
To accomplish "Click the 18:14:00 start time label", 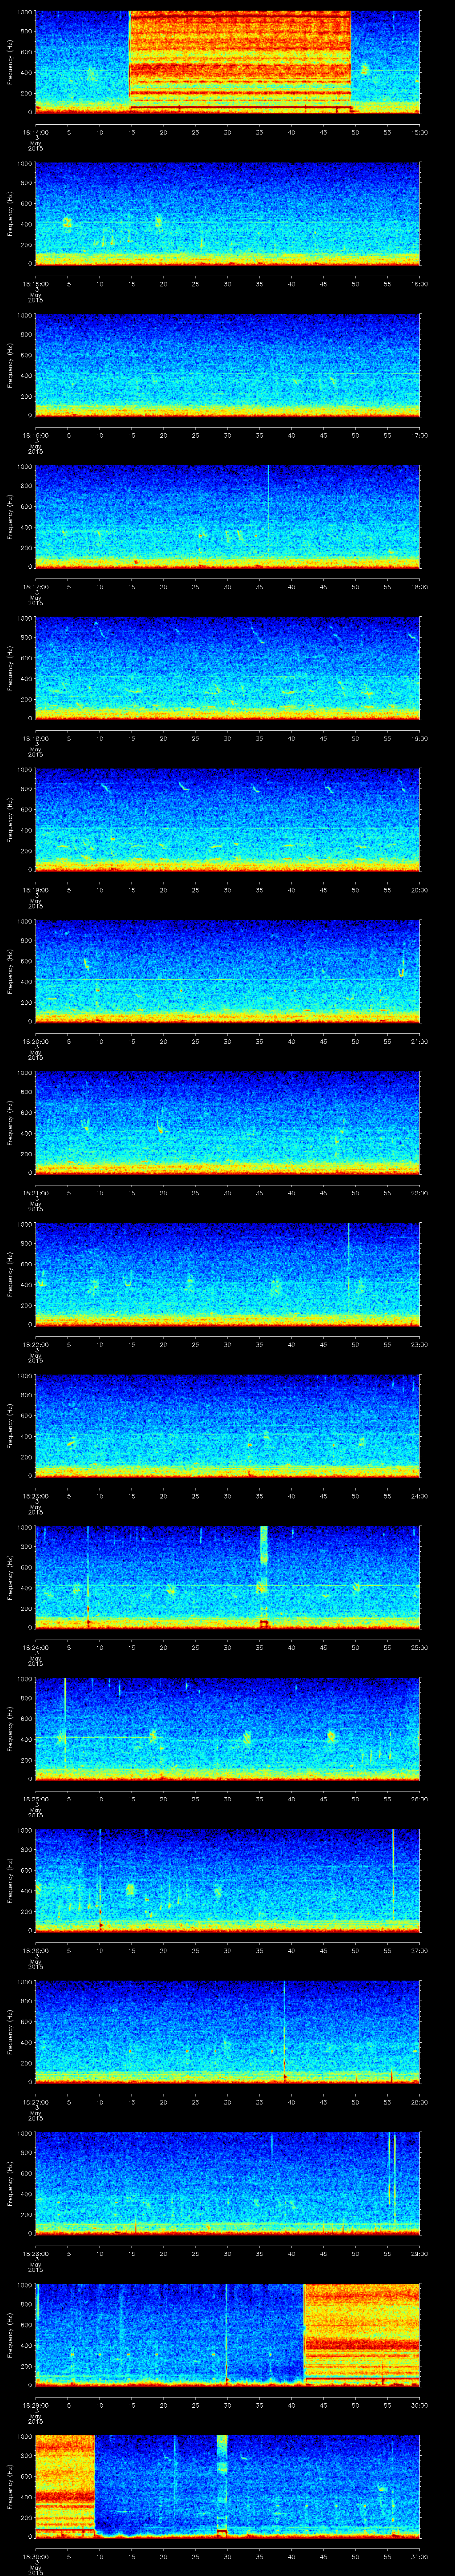I will (x=35, y=131).
